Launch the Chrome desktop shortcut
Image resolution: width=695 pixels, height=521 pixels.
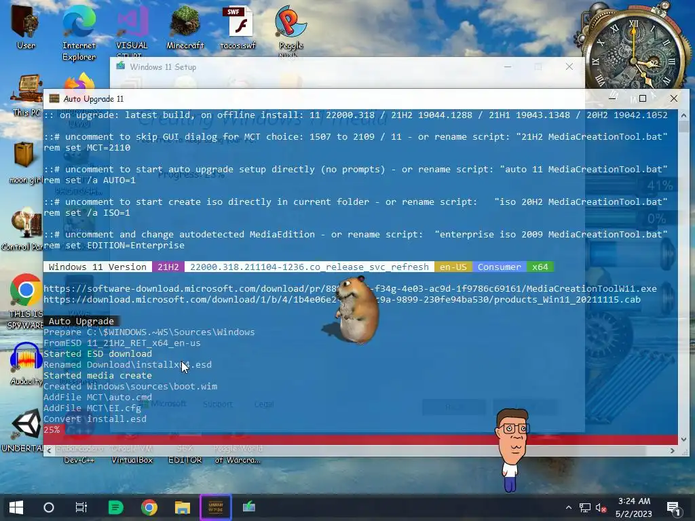coord(25,301)
